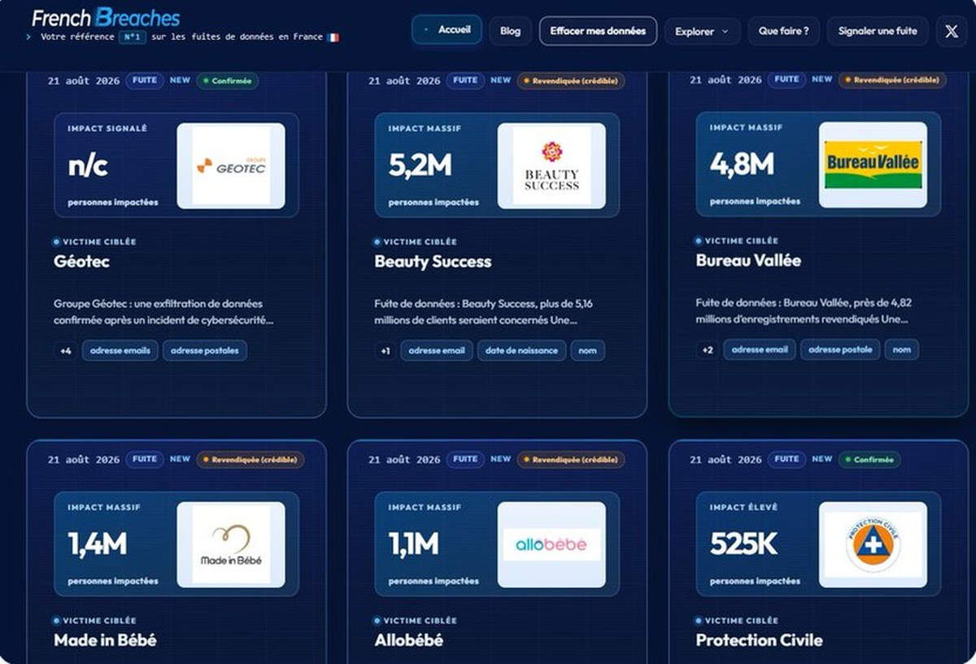Select the 5,2M impact figure
This screenshot has height=664, width=976.
[x=420, y=166]
